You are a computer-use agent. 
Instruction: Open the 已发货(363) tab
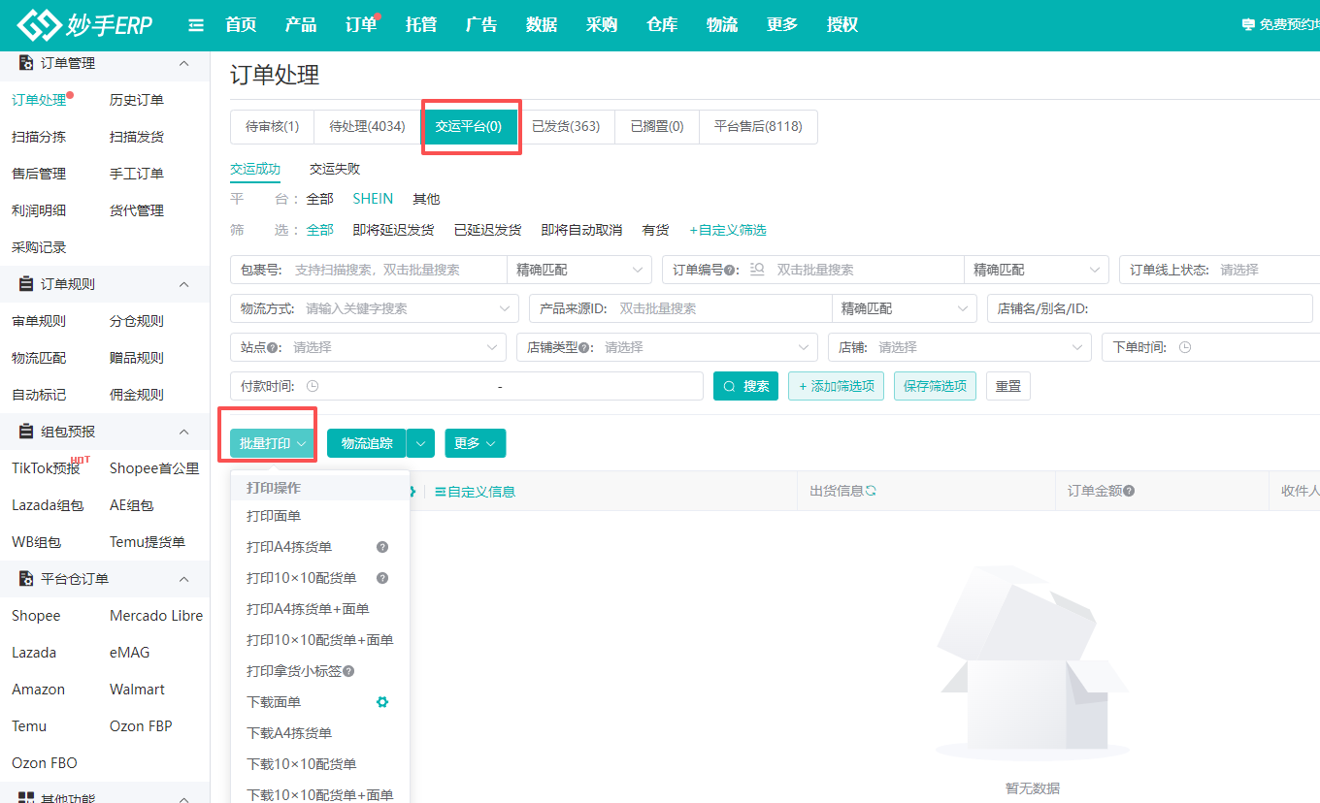coord(567,126)
